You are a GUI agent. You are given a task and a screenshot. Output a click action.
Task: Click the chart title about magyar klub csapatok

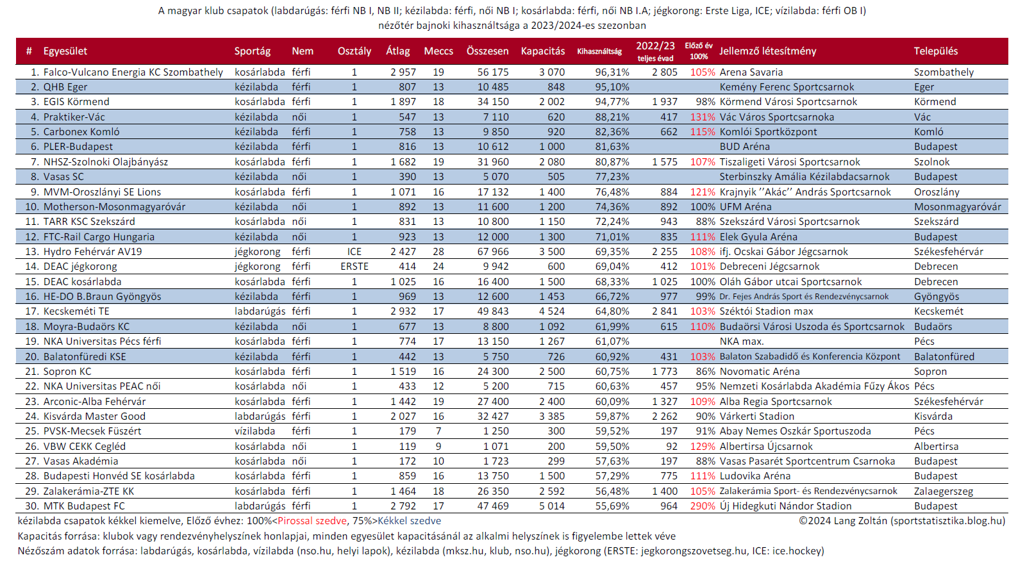[512, 18]
